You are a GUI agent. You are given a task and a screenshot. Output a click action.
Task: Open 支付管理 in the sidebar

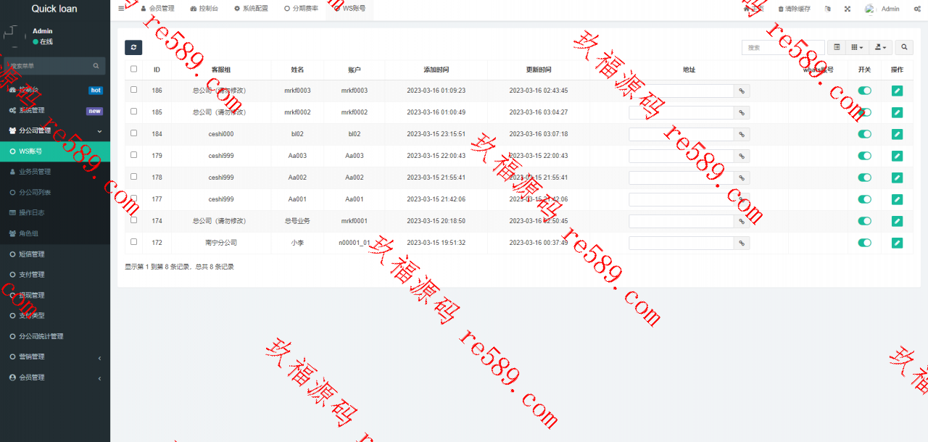(x=55, y=275)
